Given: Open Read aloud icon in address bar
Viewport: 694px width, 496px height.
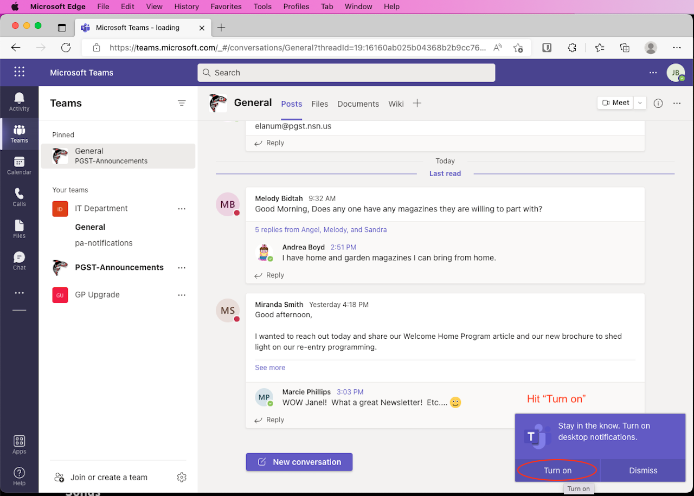Looking at the screenshot, I should 497,48.
